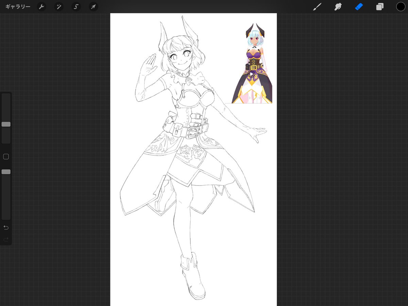Screen dimensions: 408x306
Task: Open the Layers panel
Action: point(380,7)
